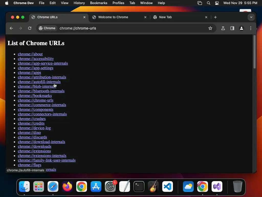Open the chrome://about link

(x=30, y=54)
